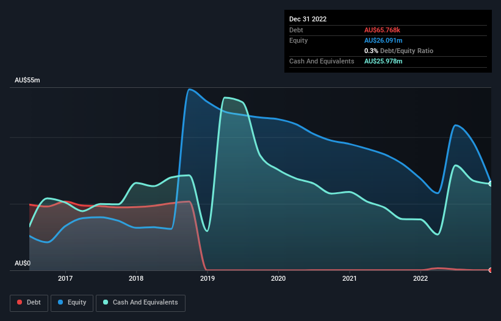Toggle the Equity legend series
The width and height of the screenshot is (501, 321).
(72, 303)
